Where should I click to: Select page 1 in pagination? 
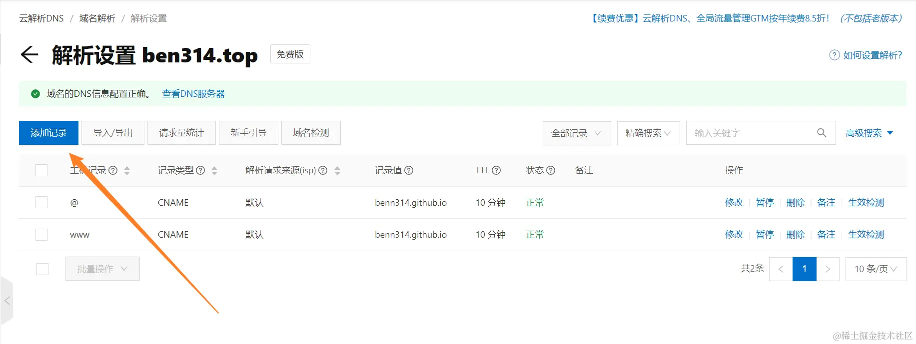pos(805,269)
